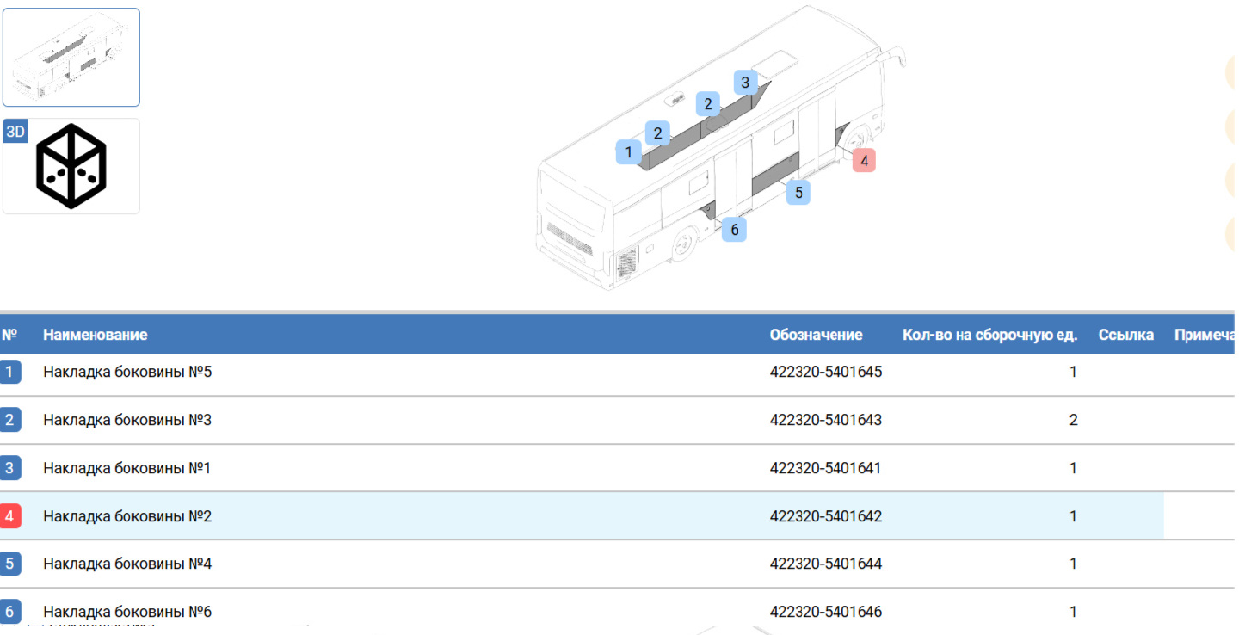Sort by the Обозначение column header
The width and height of the screenshot is (1239, 635).
(816, 335)
